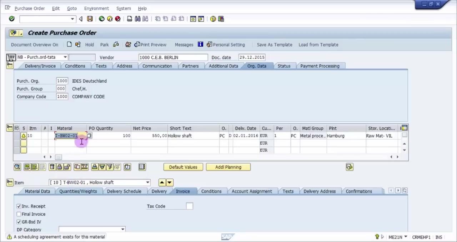Image resolution: width=457 pixels, height=242 pixels.
Task: Click the Delete item trash icon
Action: point(52,167)
